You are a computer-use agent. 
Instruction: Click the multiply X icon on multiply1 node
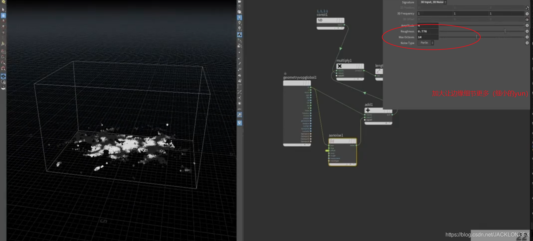coord(339,66)
